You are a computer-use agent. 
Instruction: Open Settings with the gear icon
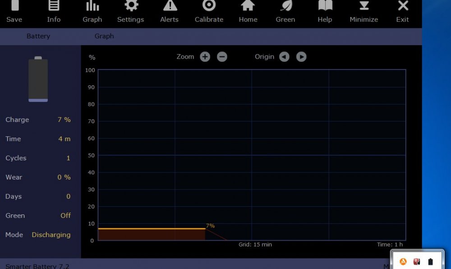pos(131,6)
